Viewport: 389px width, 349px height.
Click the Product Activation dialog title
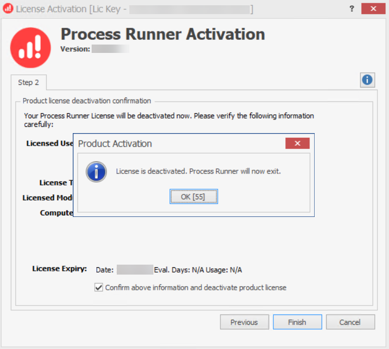click(115, 144)
